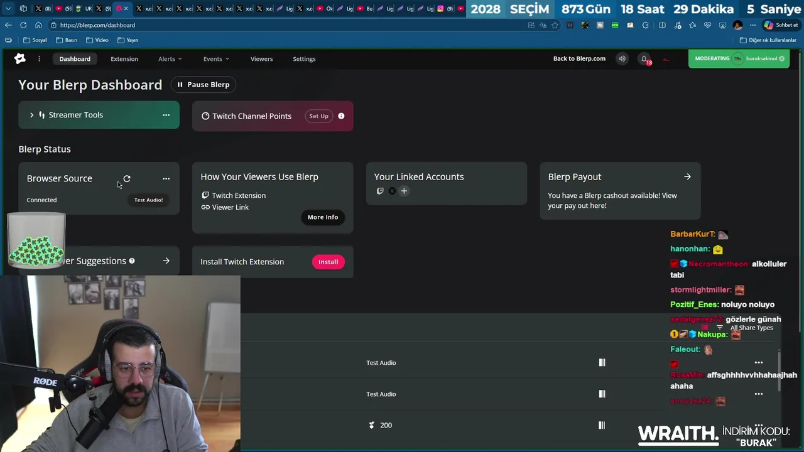Open Browser Source three-dot menu
The image size is (804, 452).
[x=166, y=179]
